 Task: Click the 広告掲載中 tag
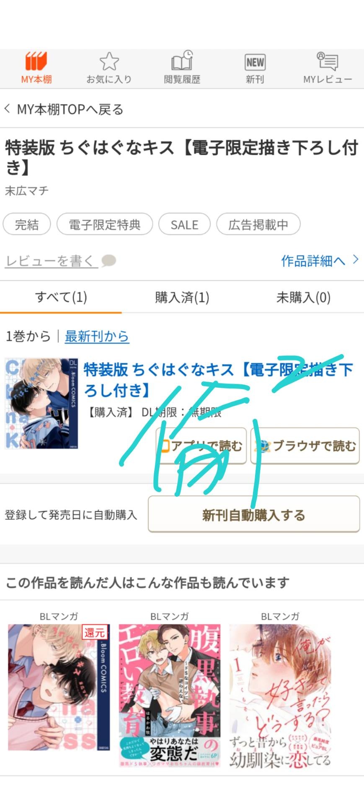tap(258, 224)
